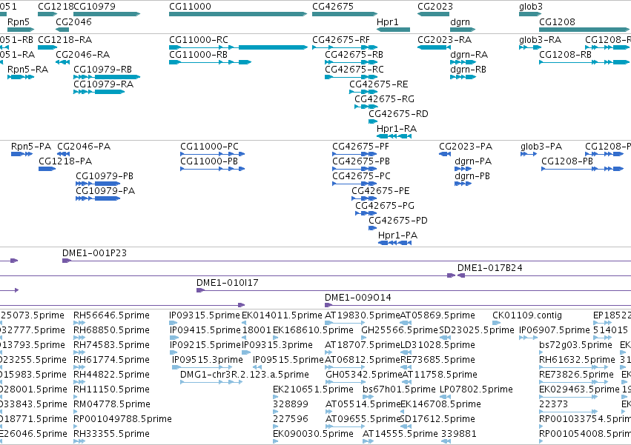The width and height of the screenshot is (631, 445).
Task: Select transcript dgrn-RB
Action: coord(463,77)
